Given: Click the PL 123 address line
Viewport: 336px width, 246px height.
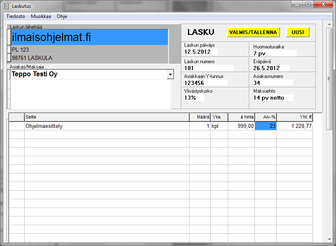Looking at the screenshot, I should click(x=89, y=50).
